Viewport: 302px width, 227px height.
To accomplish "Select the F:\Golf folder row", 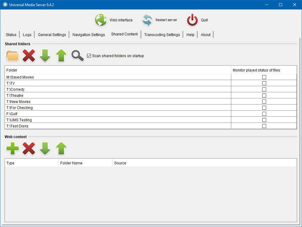I will pos(118,114).
